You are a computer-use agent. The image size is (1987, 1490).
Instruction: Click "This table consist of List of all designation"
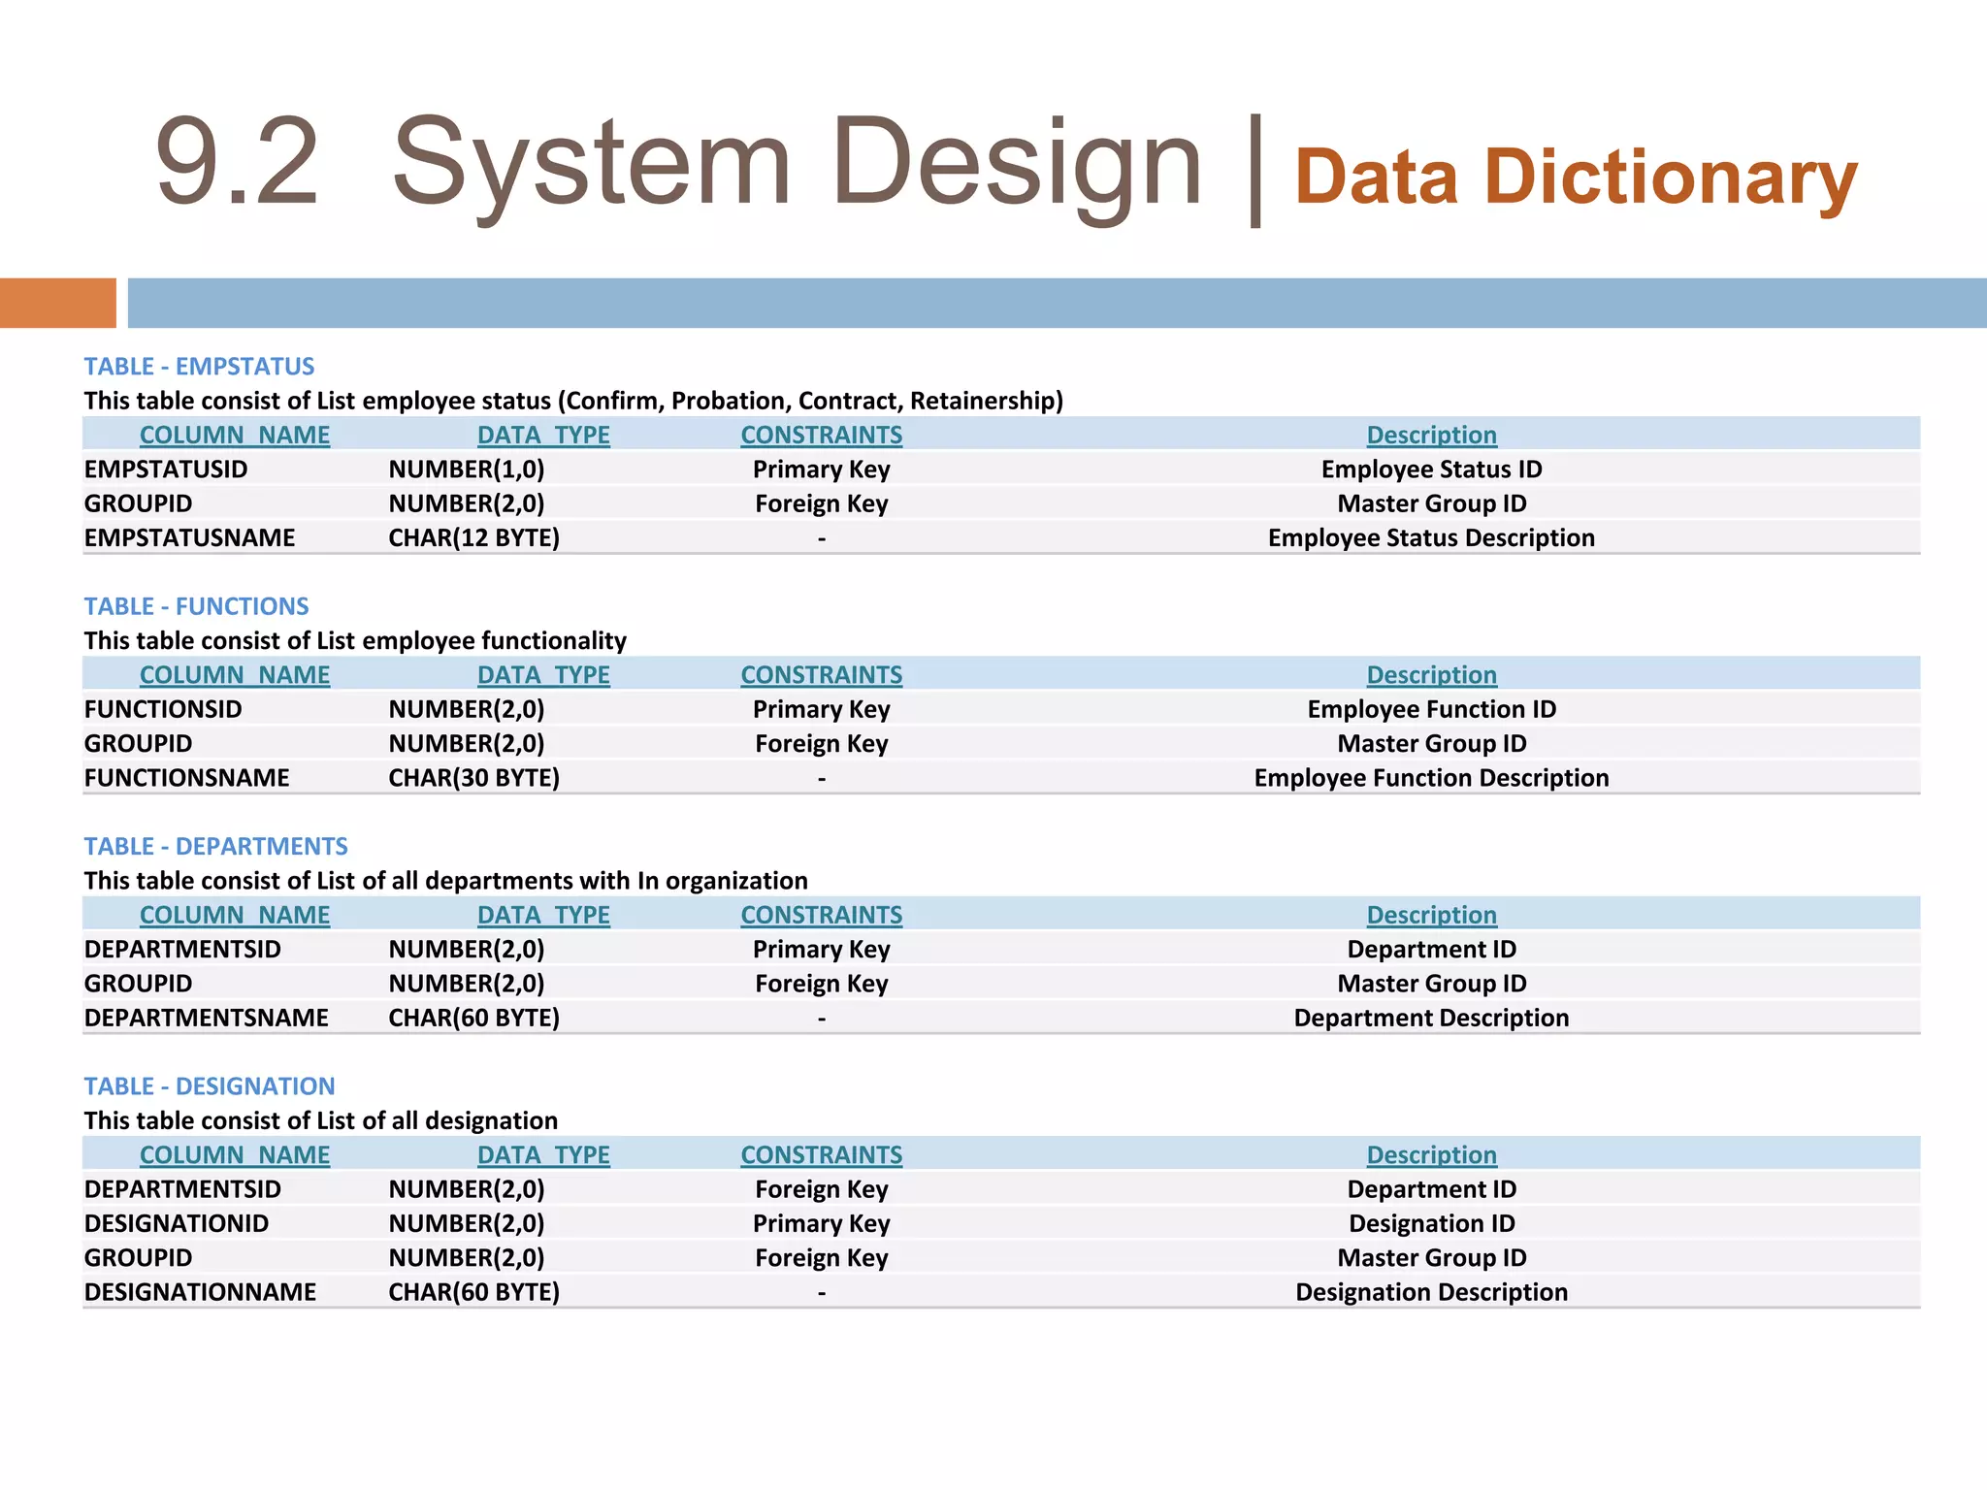click(320, 1120)
